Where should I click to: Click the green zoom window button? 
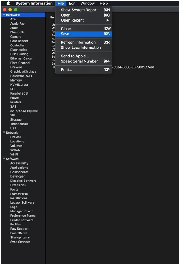[x=15, y=10]
